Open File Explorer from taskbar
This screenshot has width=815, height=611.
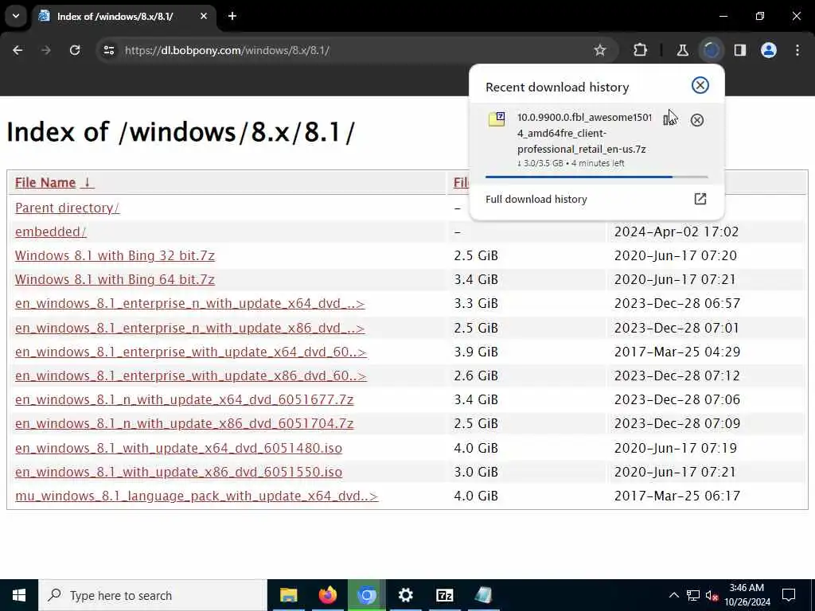click(288, 595)
